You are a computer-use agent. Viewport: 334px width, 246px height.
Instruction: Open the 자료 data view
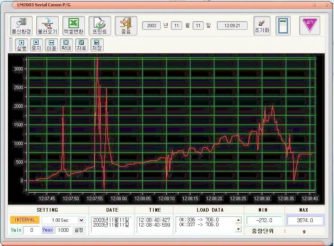(x=81, y=45)
